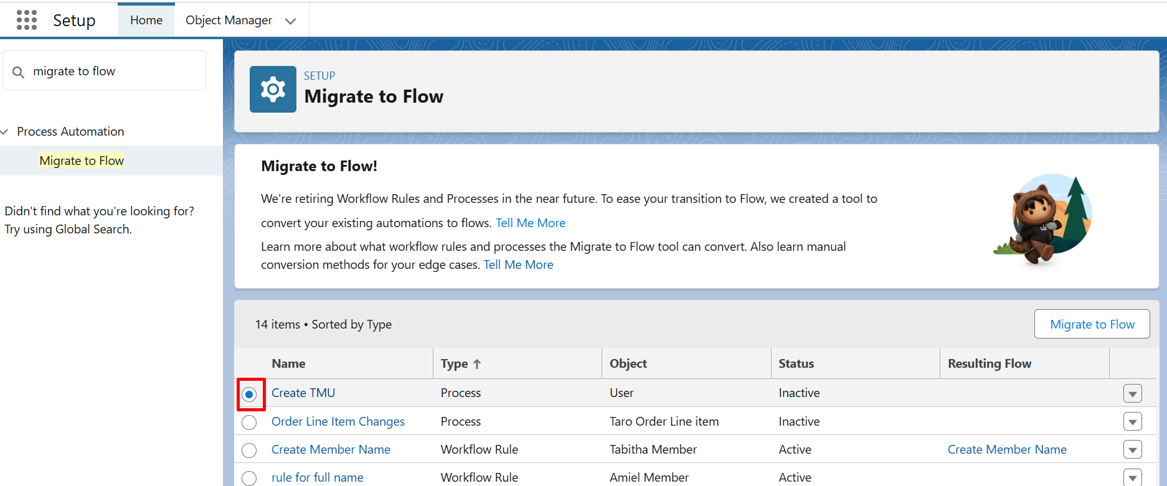
Task: Click the sort arrow next to Type
Action: coord(477,364)
